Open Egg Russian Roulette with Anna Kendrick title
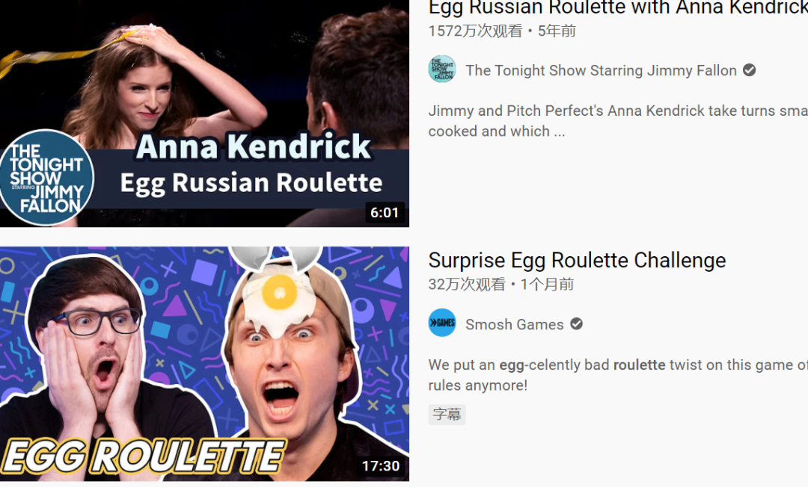The width and height of the screenshot is (808, 487). tap(618, 7)
